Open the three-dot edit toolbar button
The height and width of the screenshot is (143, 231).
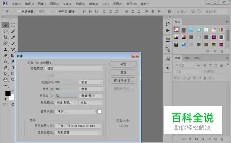click(5, 86)
